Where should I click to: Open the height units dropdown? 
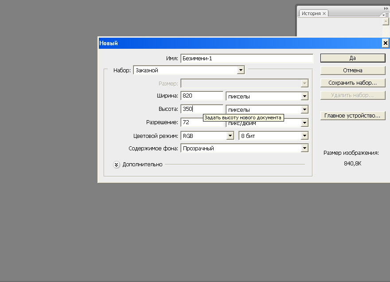click(304, 110)
